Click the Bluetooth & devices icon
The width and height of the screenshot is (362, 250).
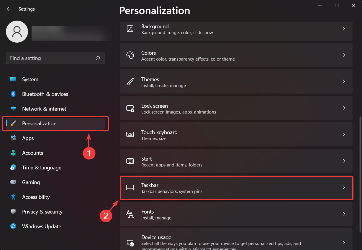click(x=13, y=94)
